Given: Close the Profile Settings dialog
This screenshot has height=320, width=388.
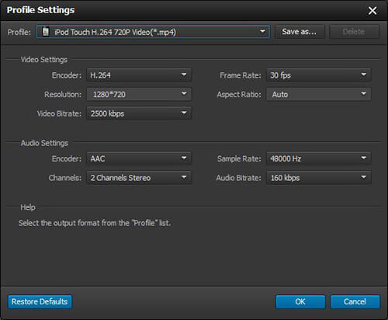Looking at the screenshot, I should 372,11.
